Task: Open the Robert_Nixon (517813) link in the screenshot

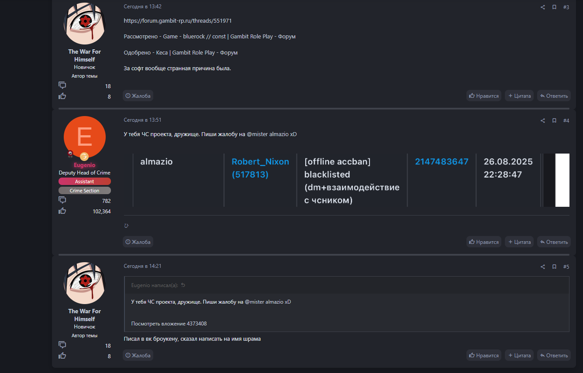Action: tap(260, 168)
